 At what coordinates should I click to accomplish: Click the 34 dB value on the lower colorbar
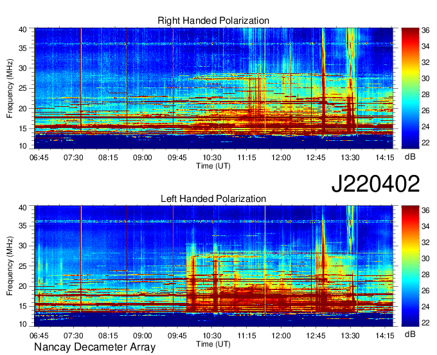click(425, 226)
